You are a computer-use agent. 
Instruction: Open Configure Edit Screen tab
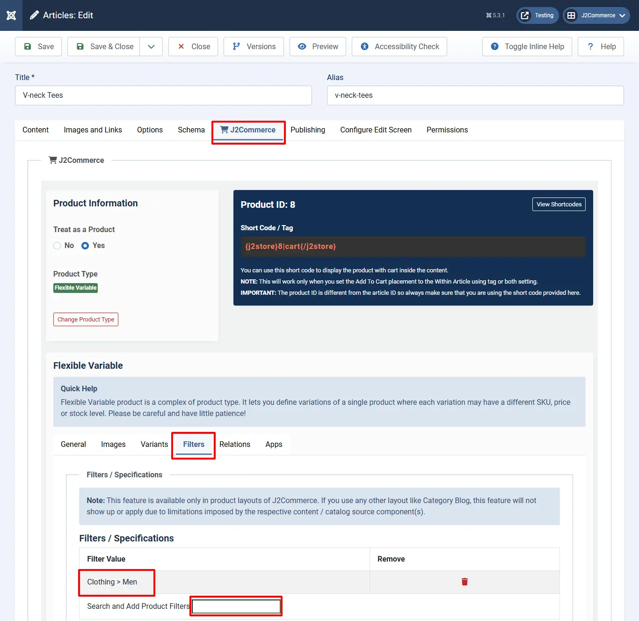pos(376,130)
